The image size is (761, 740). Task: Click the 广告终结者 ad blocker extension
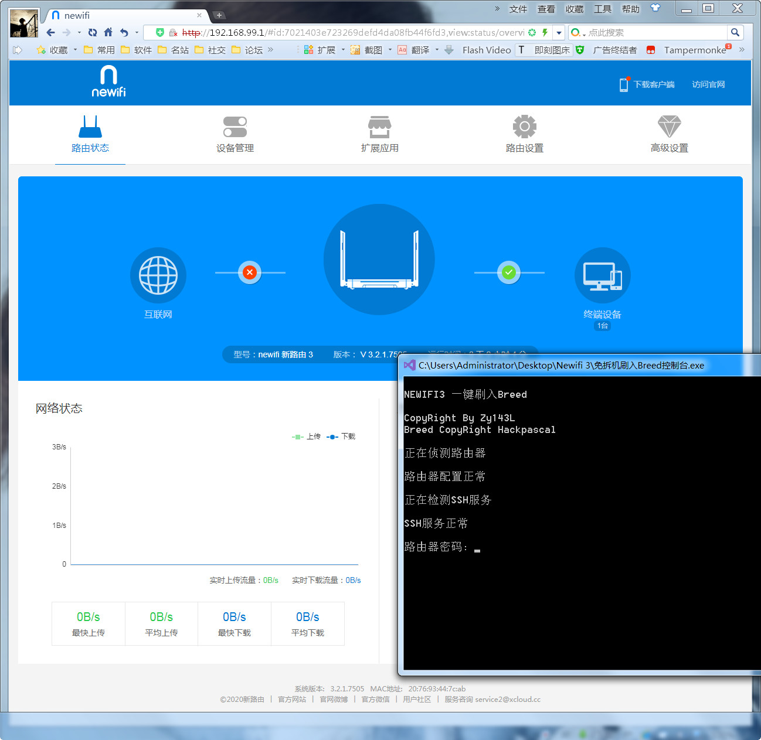click(607, 50)
